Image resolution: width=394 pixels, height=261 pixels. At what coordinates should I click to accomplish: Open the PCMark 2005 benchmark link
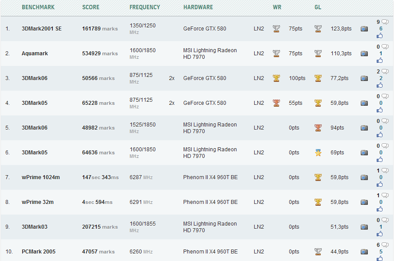[39, 252]
